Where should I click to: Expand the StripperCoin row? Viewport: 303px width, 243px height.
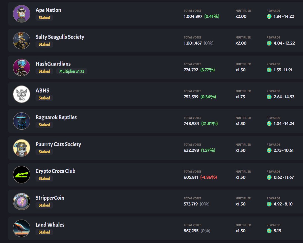click(x=126, y=201)
